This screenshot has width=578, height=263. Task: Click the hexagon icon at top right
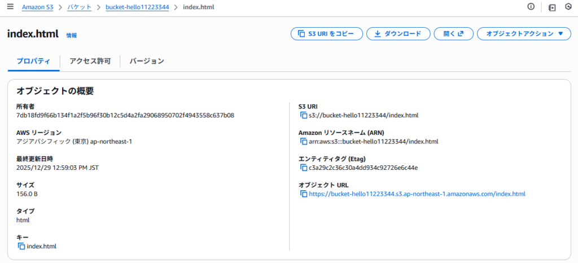(568, 7)
